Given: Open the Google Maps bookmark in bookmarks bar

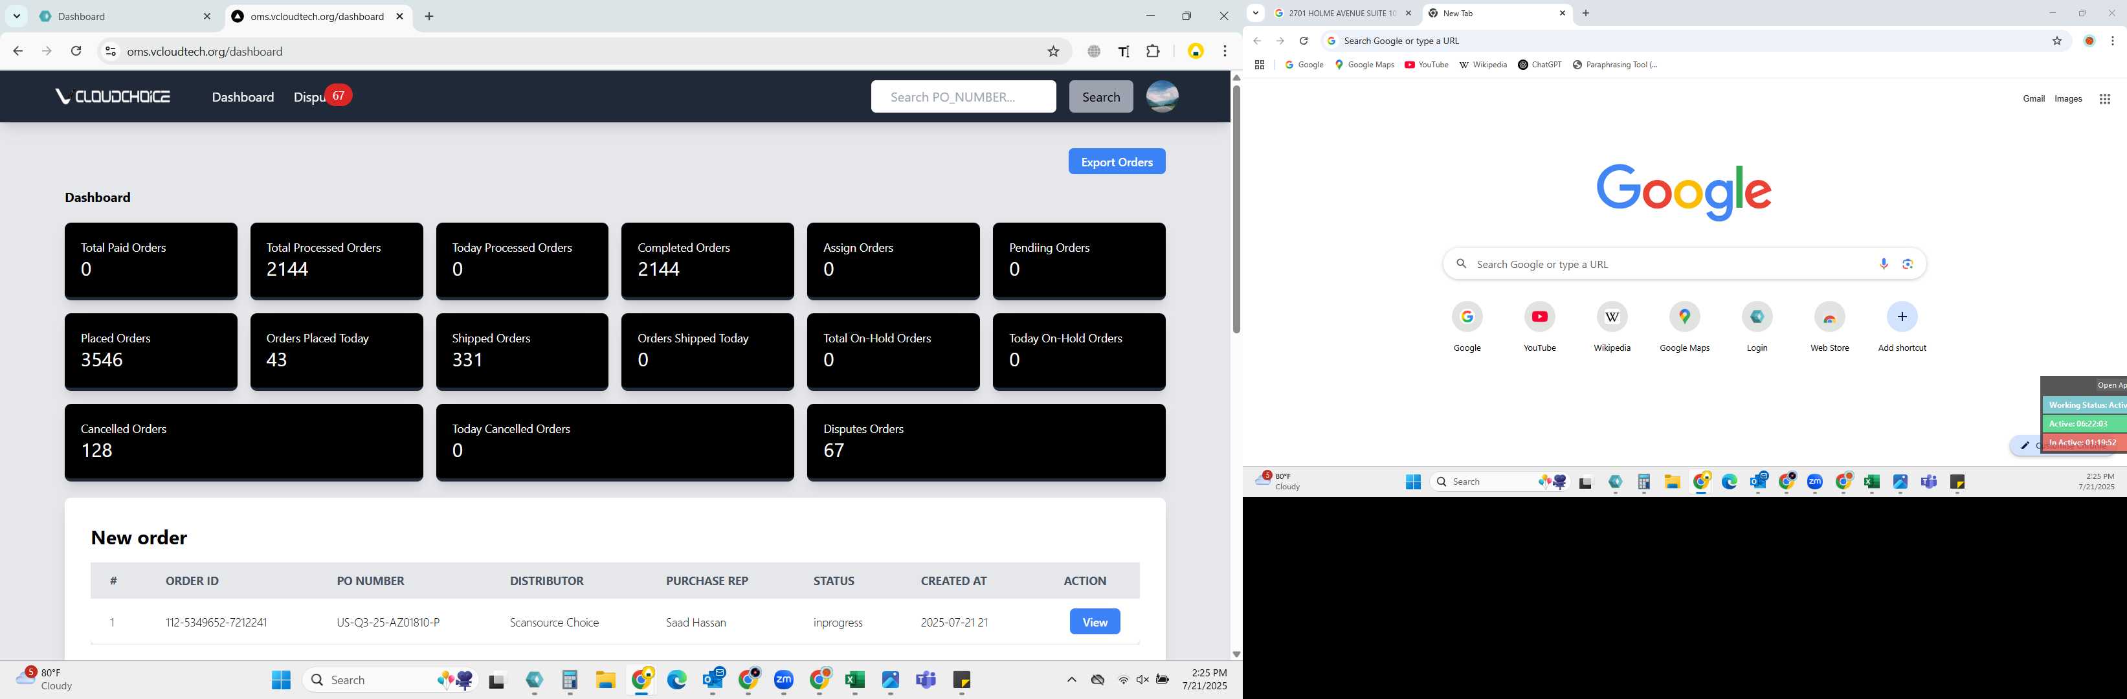Looking at the screenshot, I should [1364, 64].
